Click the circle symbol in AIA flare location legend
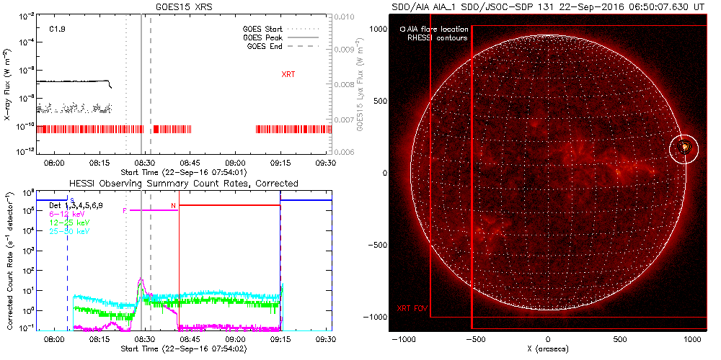 [x=402, y=30]
